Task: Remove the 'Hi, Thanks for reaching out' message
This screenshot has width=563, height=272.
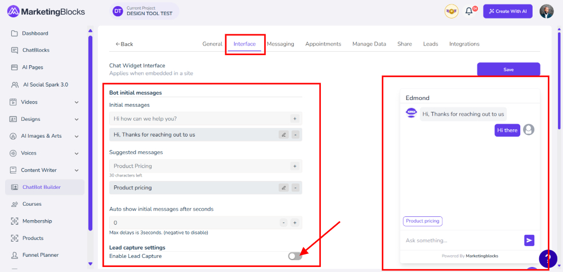Action: pos(295,135)
